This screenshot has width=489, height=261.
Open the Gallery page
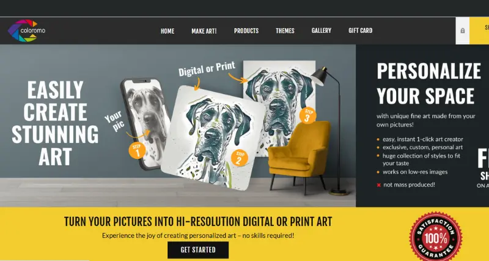click(322, 31)
